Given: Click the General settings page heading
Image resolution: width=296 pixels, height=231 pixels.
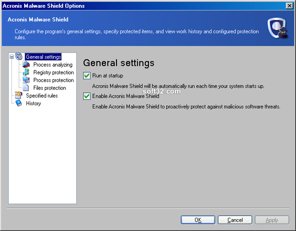Looking at the screenshot, I should pos(119,63).
